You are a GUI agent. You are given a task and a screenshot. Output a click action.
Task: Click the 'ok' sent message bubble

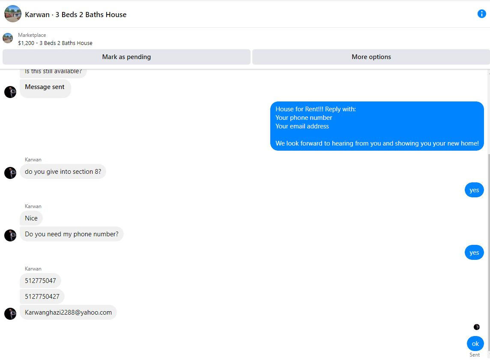pos(475,343)
